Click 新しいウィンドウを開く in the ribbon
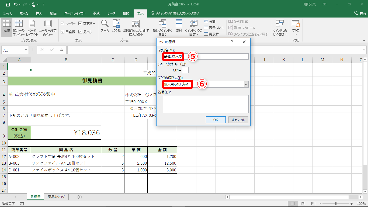Image resolution: width=368 pixels, height=207 pixels. pos(162,27)
